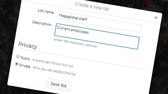The height and width of the screenshot is (94, 168).
Task: Select the Public privacy radio button
Action: click(18, 56)
